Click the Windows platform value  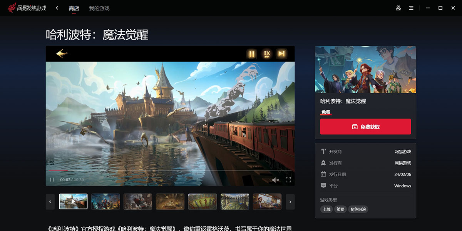(x=403, y=186)
